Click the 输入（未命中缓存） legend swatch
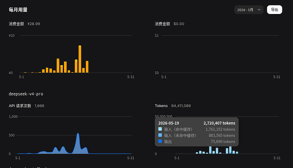The image size is (293, 168). point(160,135)
